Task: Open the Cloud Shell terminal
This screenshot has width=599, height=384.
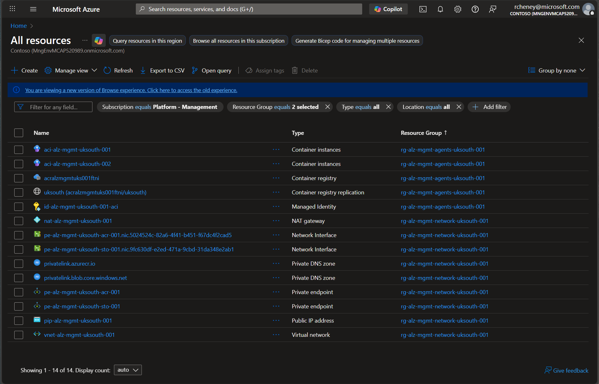Action: 423,9
